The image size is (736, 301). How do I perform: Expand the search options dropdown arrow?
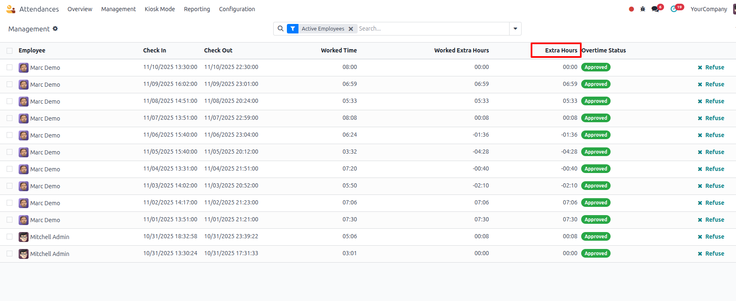[515, 28]
